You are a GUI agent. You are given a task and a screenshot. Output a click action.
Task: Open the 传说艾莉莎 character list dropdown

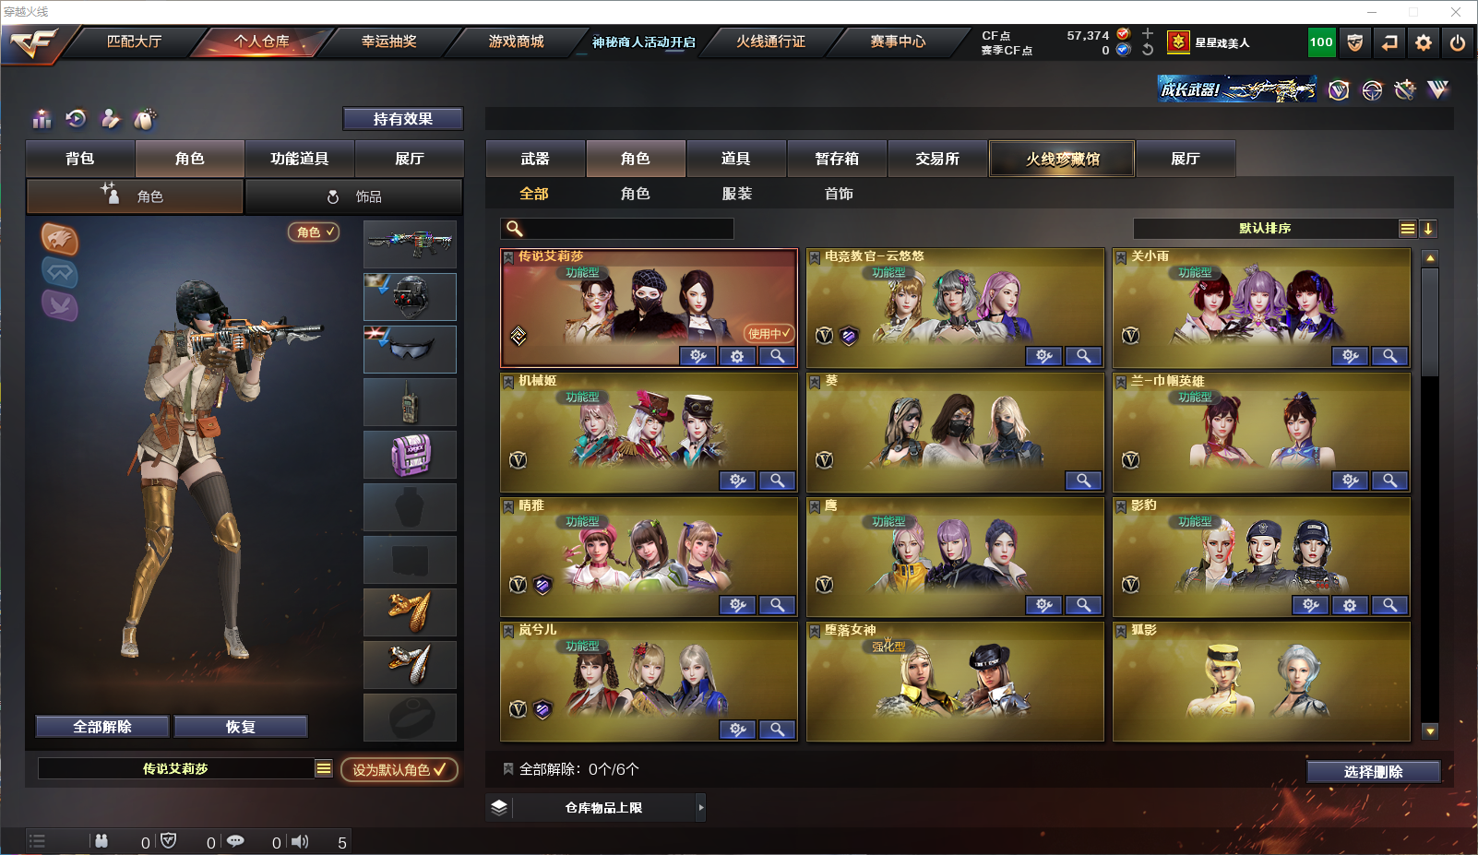click(323, 768)
